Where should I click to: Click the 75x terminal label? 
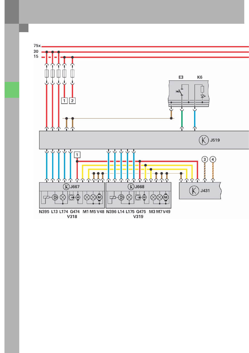(x=37, y=46)
